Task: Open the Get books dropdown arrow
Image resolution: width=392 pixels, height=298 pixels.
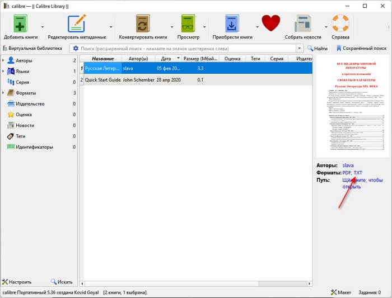Action: click(257, 27)
